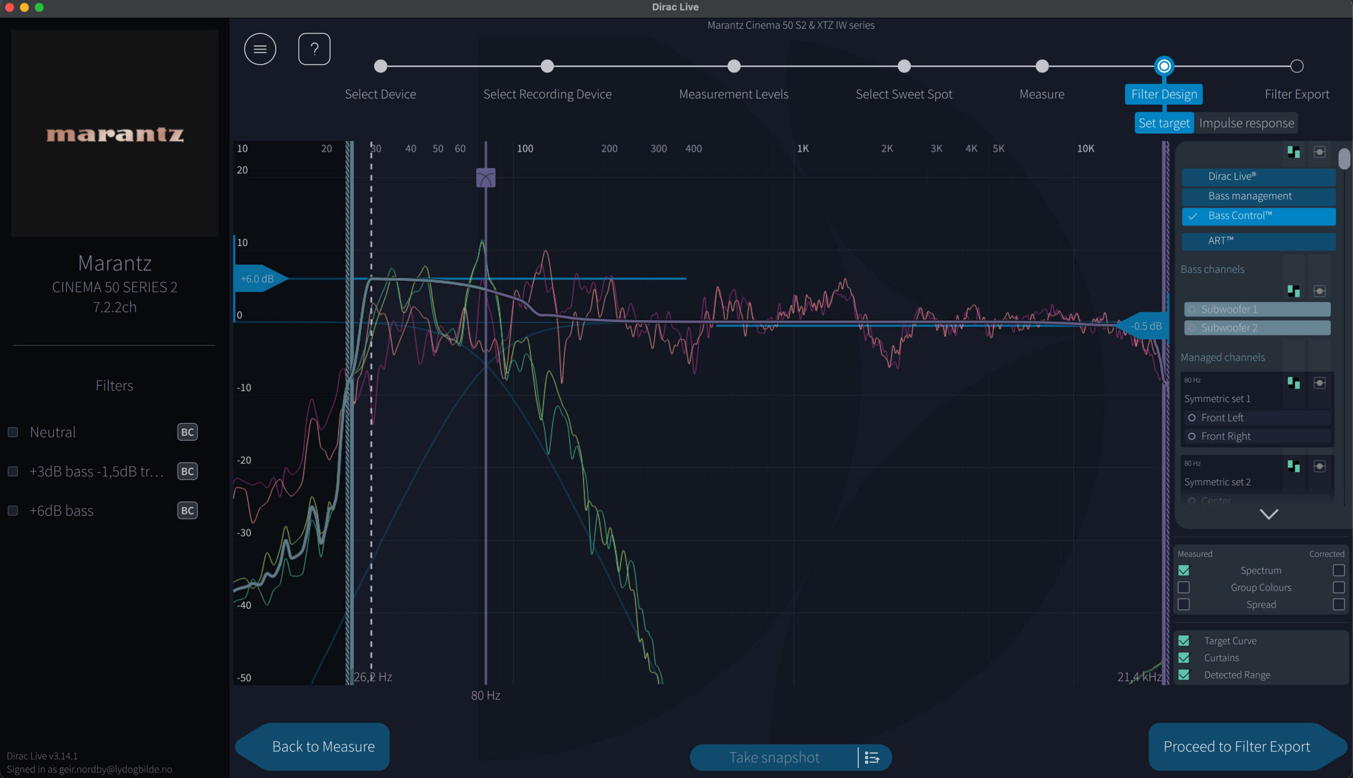This screenshot has width=1353, height=778.
Task: Click the target-select icon under Bass channels
Action: click(x=1319, y=291)
